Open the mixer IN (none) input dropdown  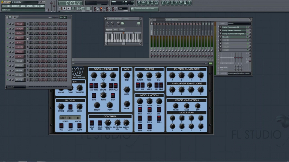tap(239, 23)
